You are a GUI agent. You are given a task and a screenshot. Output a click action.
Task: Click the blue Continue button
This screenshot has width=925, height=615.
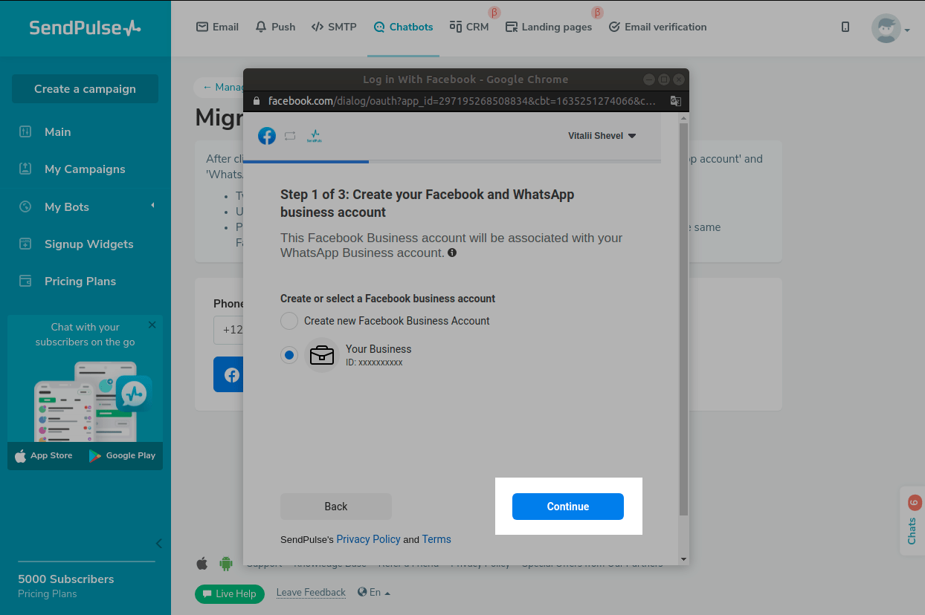(x=567, y=507)
